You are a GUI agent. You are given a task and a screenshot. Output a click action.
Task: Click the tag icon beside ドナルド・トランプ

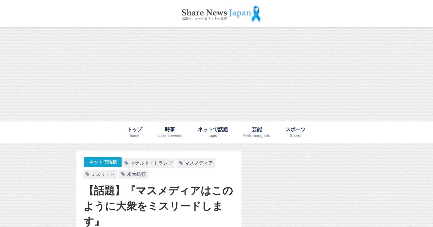pos(126,163)
